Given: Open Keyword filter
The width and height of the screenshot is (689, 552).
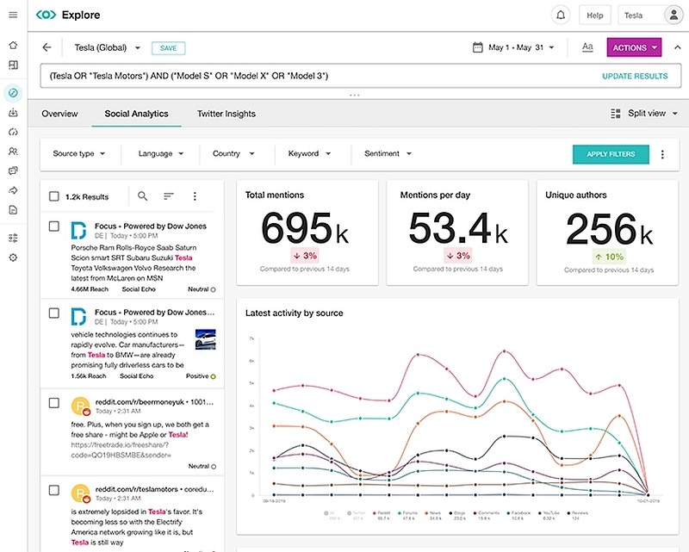Looking at the screenshot, I should click(x=309, y=154).
